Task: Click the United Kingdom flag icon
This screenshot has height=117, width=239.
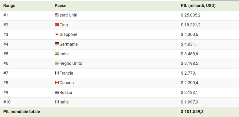Action: click(57, 63)
